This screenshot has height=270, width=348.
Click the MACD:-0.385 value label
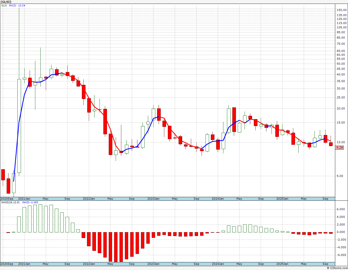point(30,202)
